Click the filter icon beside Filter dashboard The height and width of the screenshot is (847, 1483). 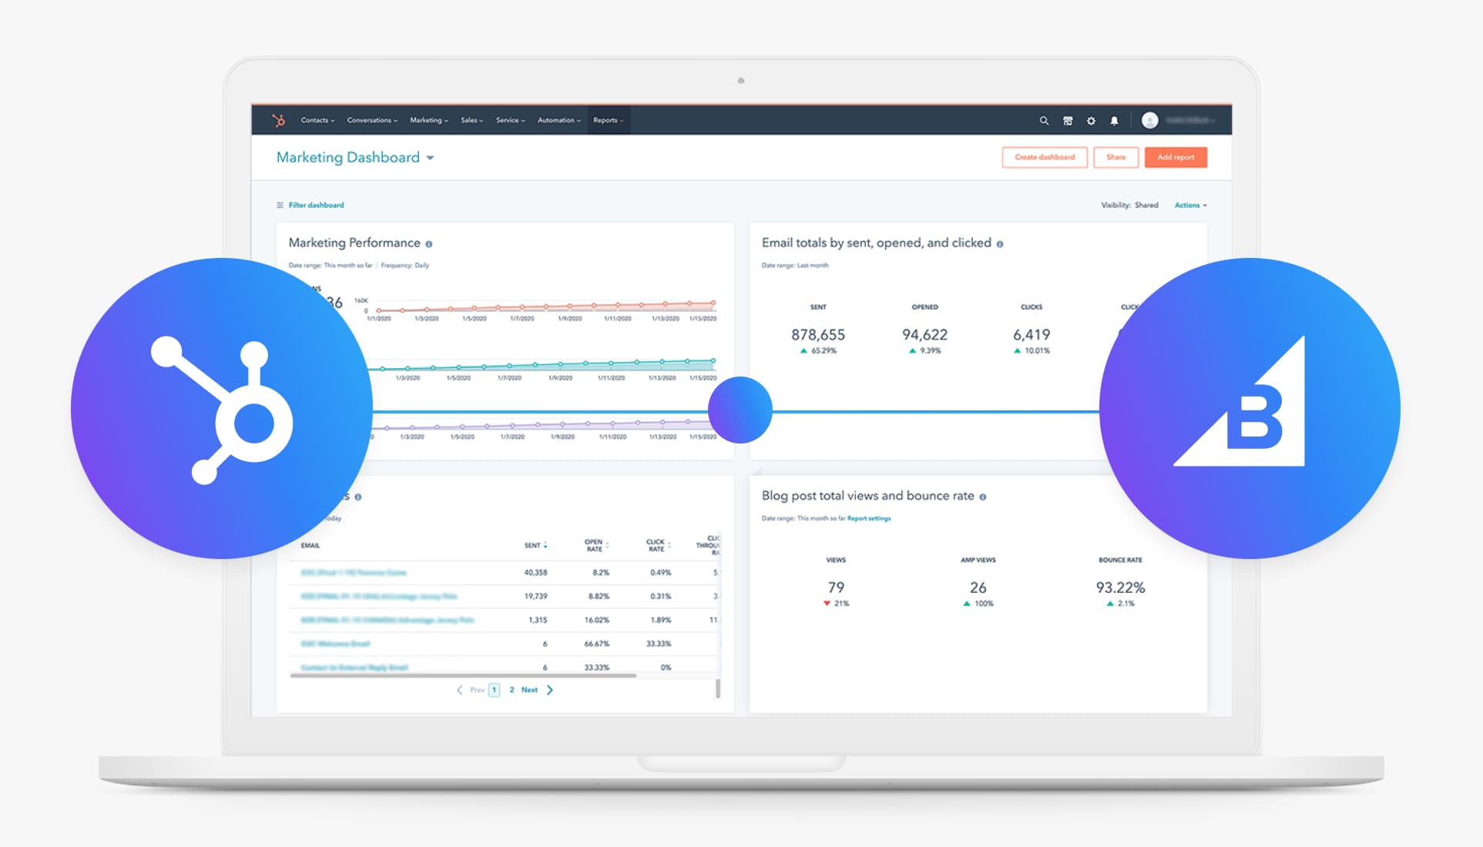pos(280,205)
